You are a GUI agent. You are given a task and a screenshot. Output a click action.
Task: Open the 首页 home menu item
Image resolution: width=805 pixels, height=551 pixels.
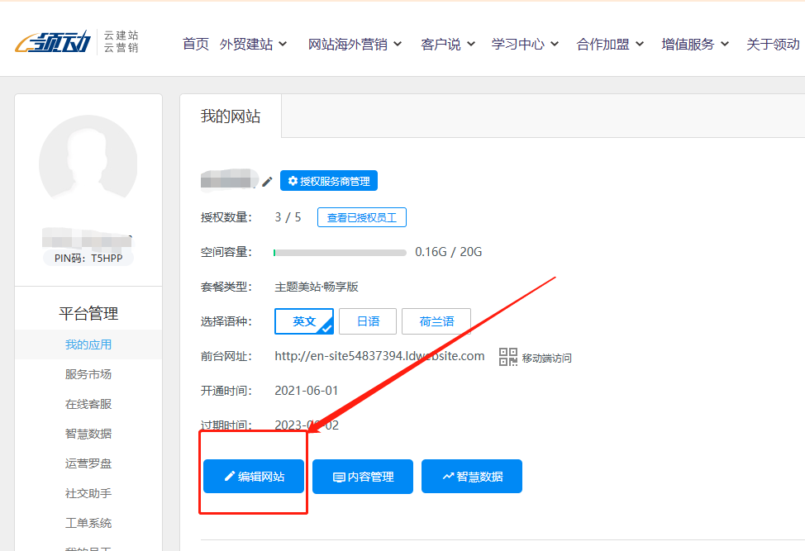196,45
